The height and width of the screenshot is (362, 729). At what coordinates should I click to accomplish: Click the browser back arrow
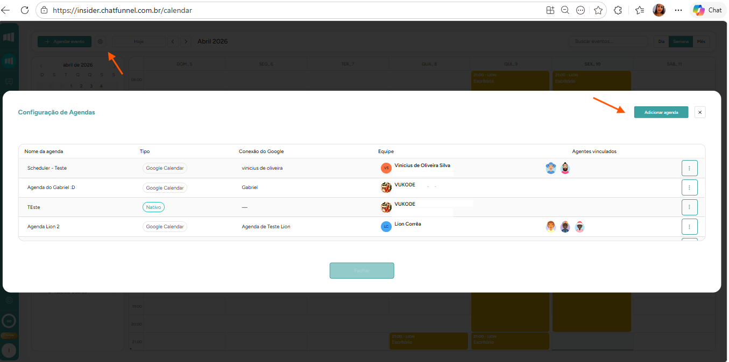click(6, 10)
